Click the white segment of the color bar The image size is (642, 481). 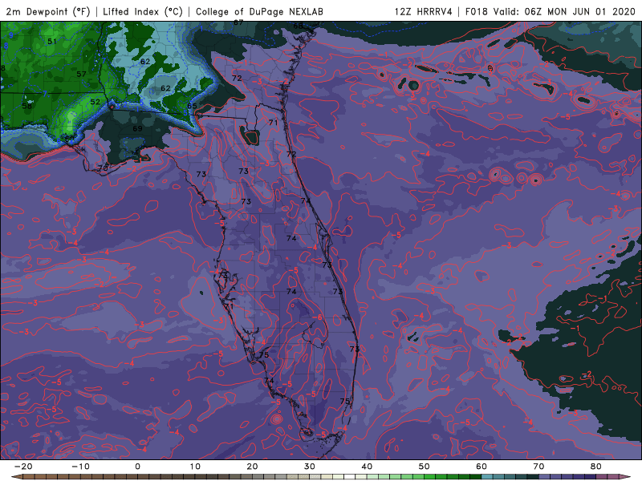349,476
